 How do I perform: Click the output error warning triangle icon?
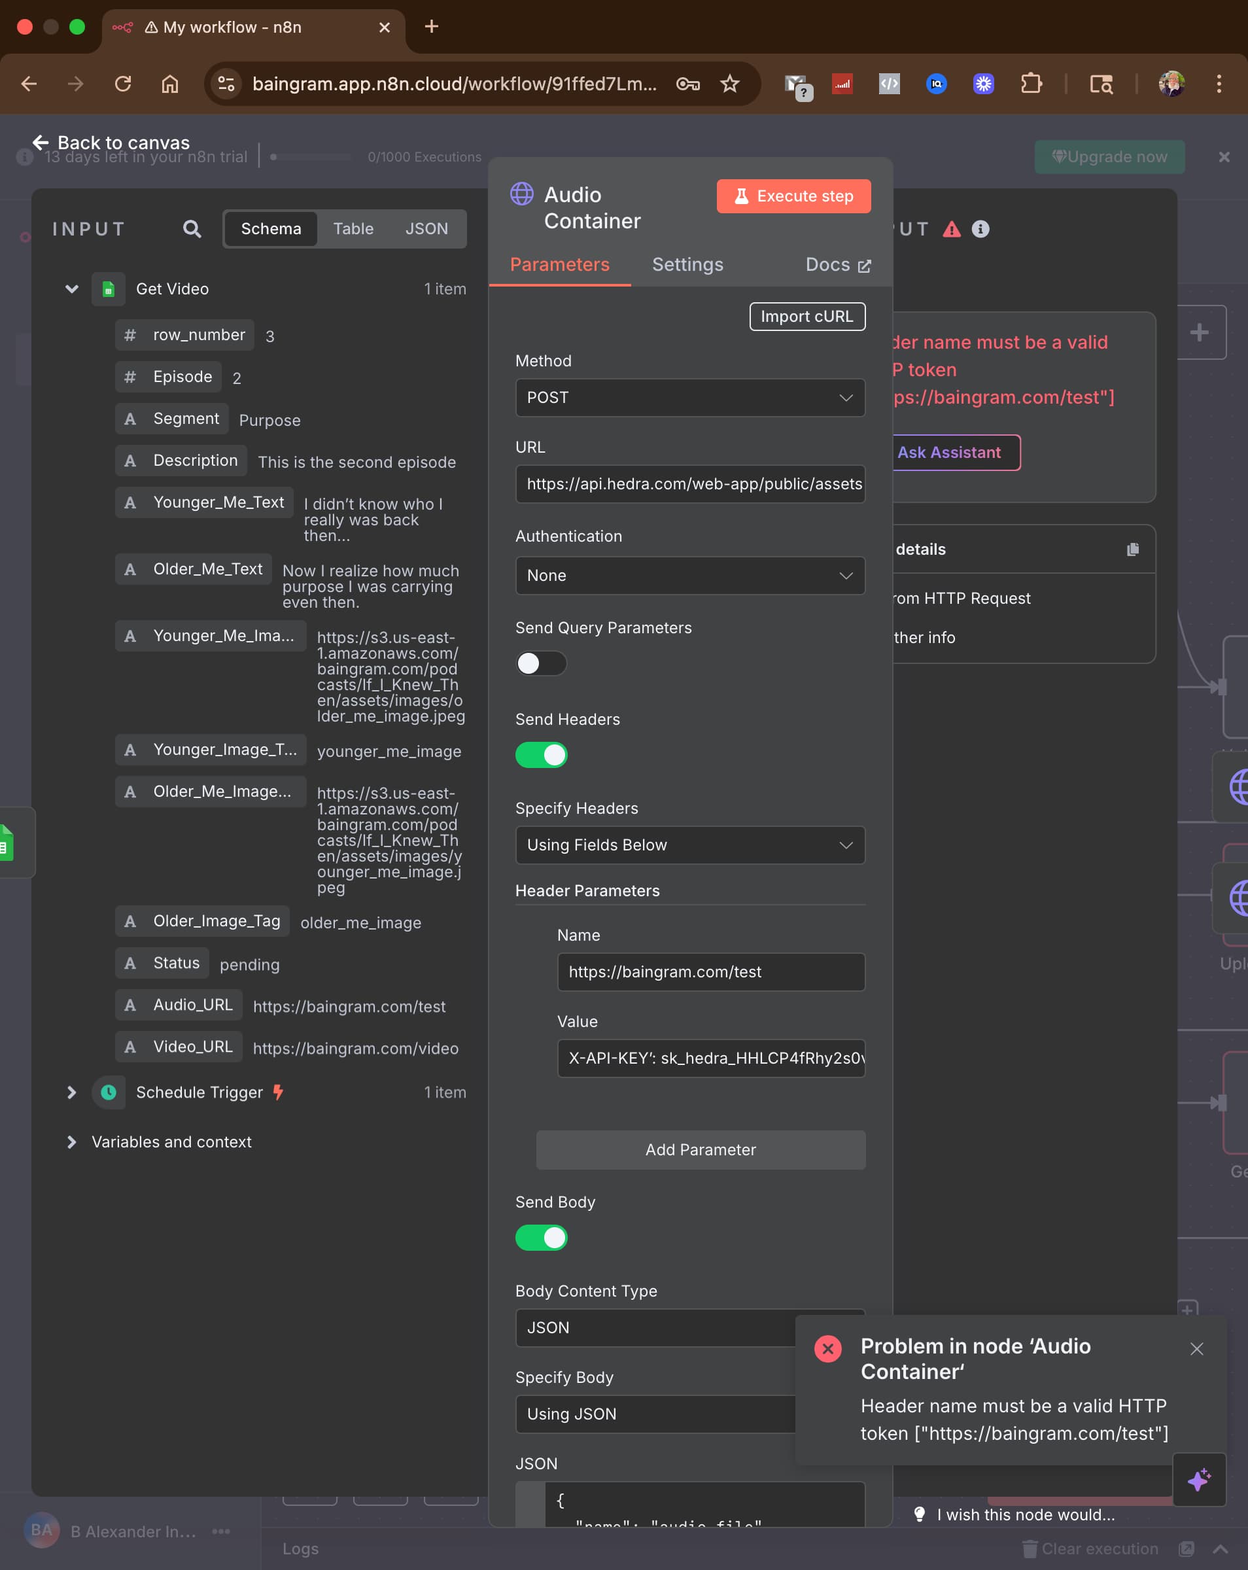952,230
